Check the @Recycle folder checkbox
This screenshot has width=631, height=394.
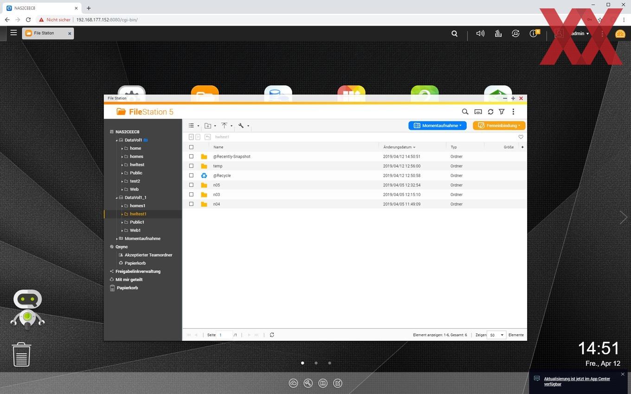(191, 176)
